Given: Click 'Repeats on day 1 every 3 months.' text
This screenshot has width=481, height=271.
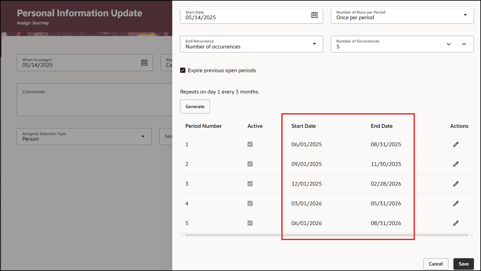Looking at the screenshot, I should tap(220, 92).
